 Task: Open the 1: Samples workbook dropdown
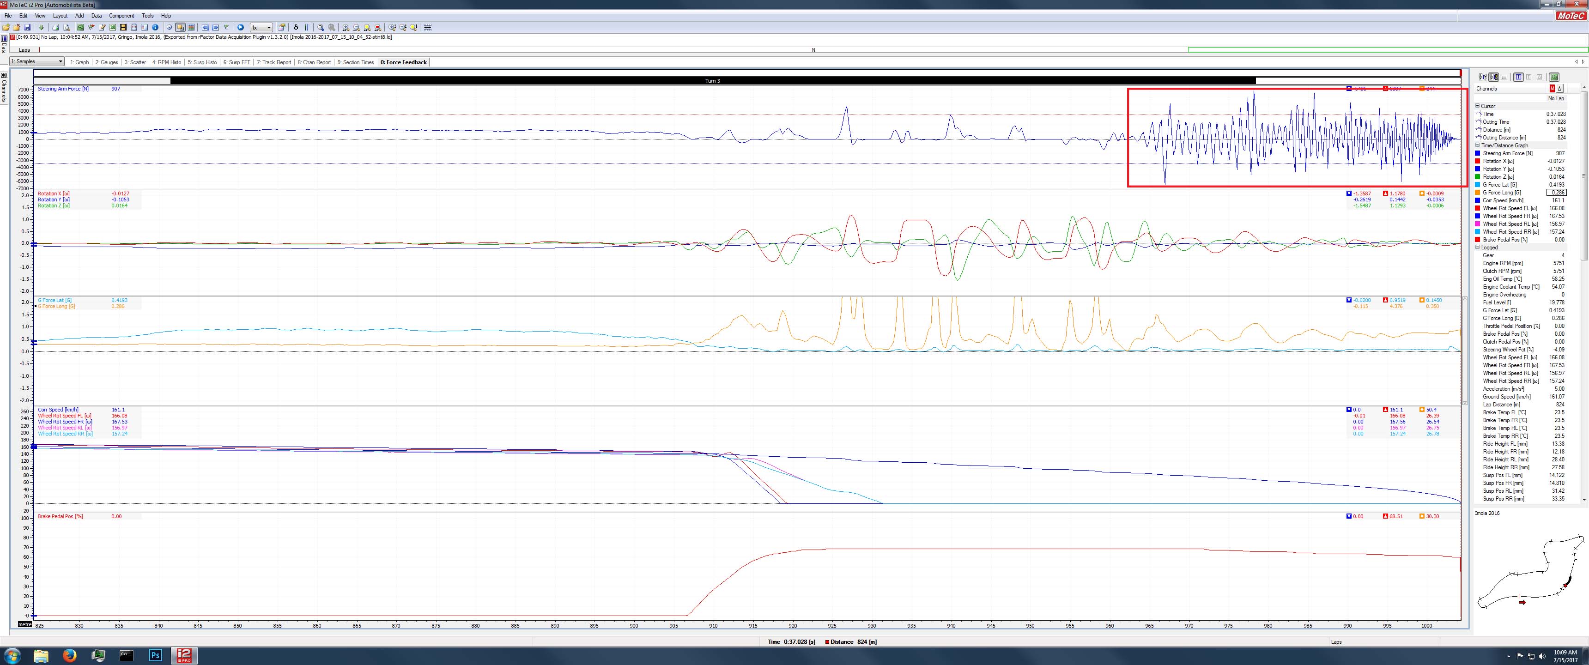pyautogui.click(x=37, y=62)
